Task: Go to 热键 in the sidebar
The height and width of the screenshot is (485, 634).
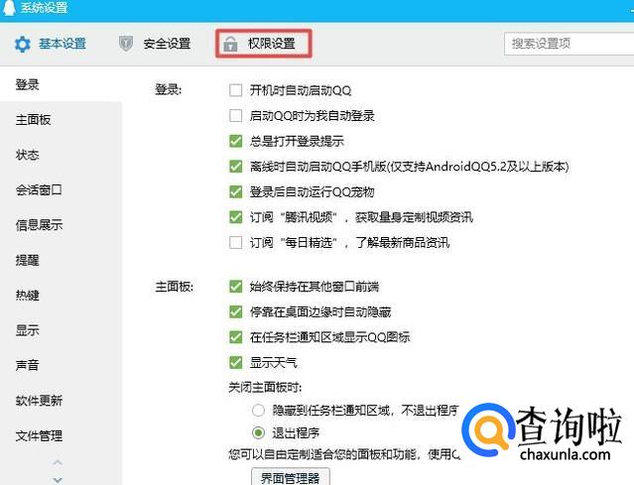Action: [x=27, y=296]
